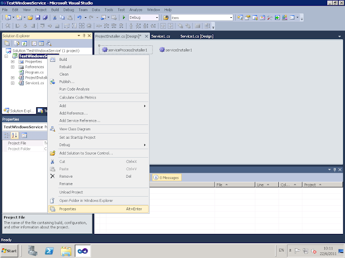
Task: Click the Align Lefts layout icon
Action: (x=18, y=26)
